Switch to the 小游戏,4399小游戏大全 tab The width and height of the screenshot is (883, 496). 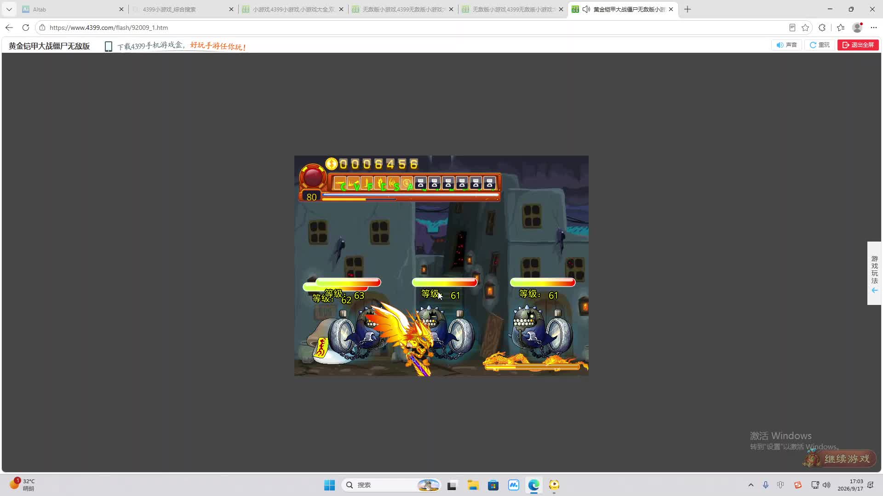[x=293, y=9]
